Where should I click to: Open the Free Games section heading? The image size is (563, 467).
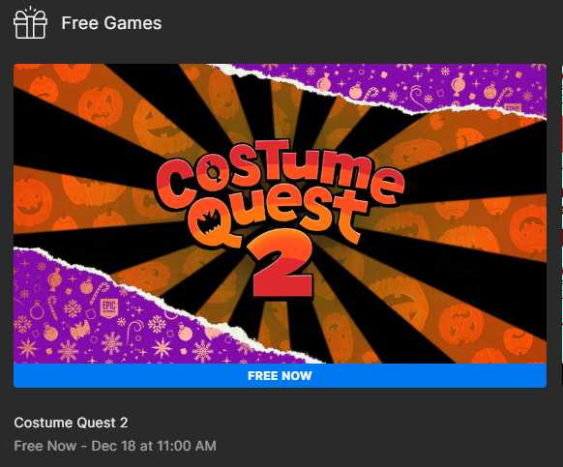point(111,23)
